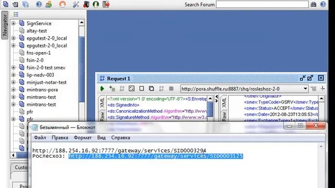
Task: Select fns-open-1 in project tree
Action: pos(38,53)
